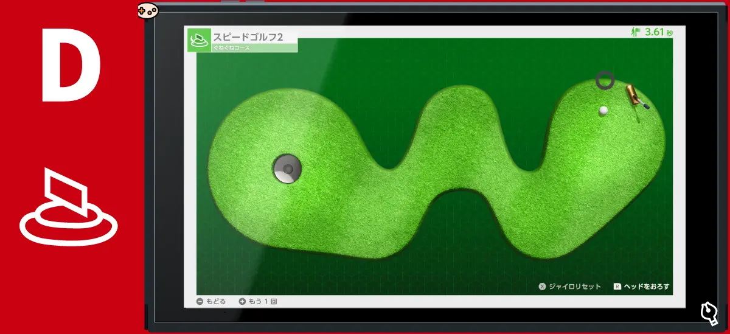
Task: Click the elapsed time 3.61秒
Action: 660,33
